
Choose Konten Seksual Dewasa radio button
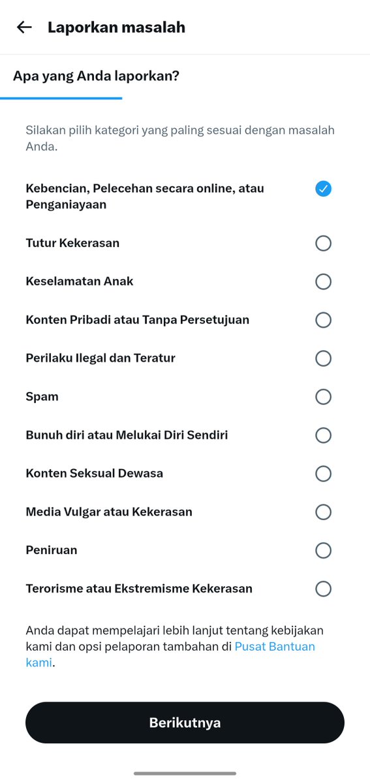[x=323, y=474]
